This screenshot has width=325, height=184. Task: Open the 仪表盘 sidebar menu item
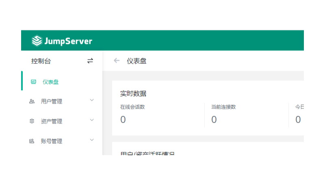pos(62,81)
